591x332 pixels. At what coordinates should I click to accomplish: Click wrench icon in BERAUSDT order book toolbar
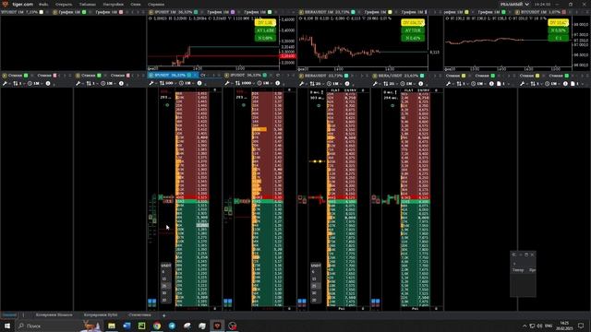click(302, 84)
